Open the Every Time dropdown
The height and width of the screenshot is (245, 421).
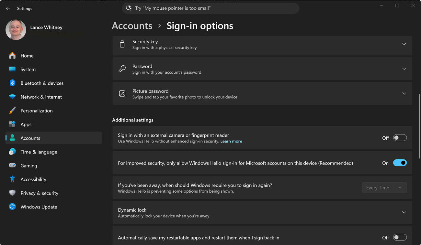point(384,188)
